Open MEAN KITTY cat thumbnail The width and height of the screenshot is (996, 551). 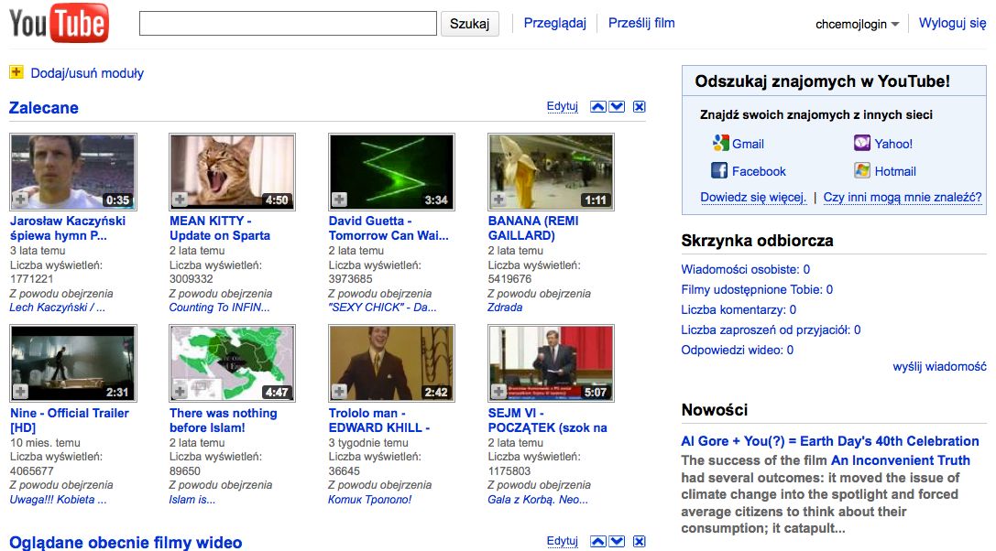click(x=233, y=171)
